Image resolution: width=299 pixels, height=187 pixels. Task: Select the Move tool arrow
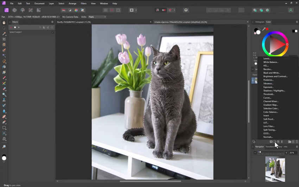click(x=4, y=28)
